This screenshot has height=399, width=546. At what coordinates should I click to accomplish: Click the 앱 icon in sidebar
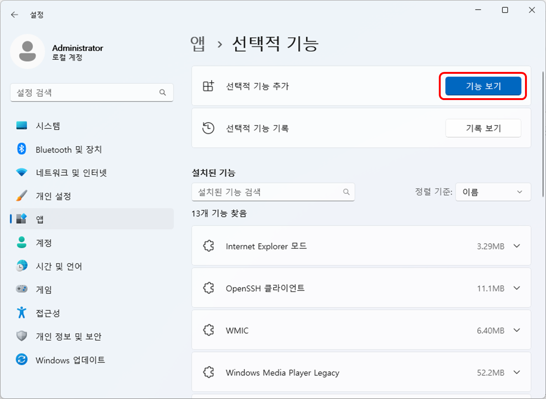[22, 219]
